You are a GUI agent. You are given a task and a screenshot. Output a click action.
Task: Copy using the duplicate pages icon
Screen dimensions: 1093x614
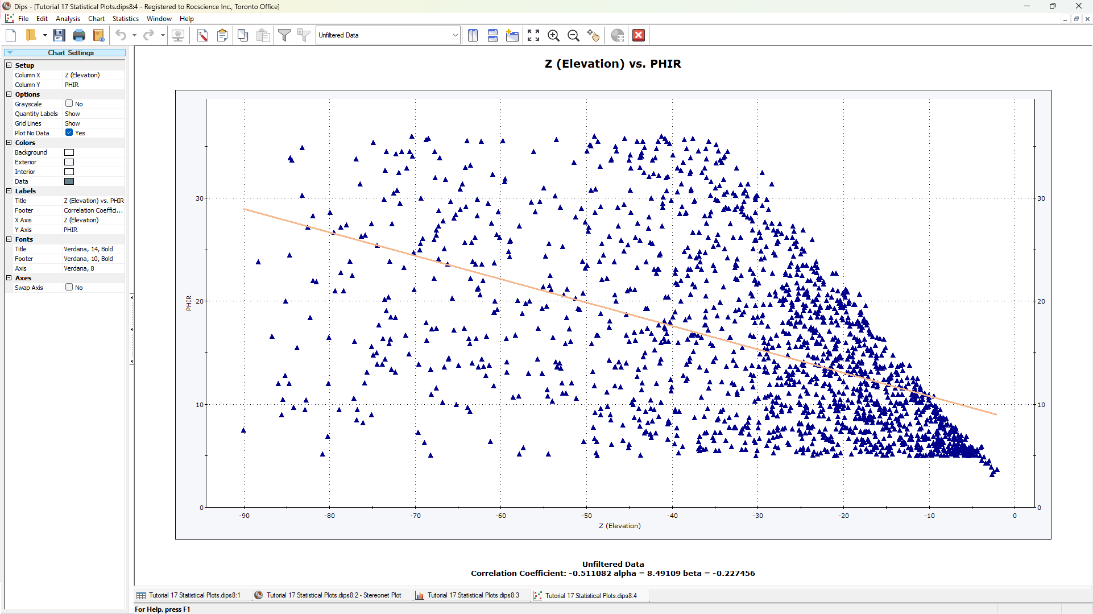243,35
